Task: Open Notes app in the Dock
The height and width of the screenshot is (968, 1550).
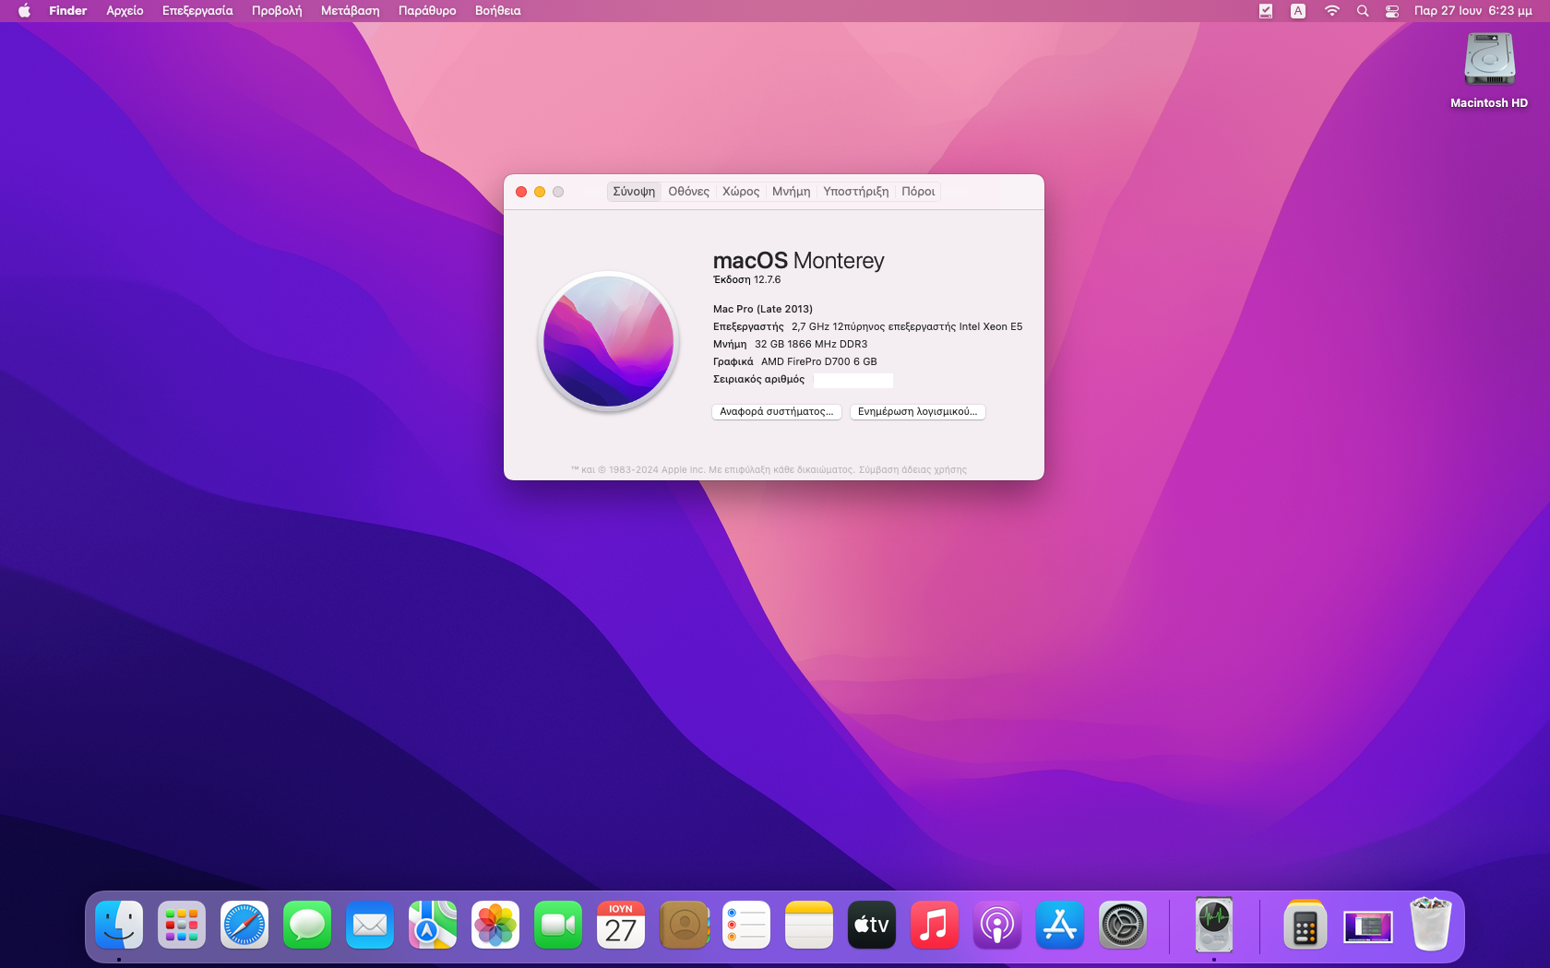Action: 809,925
